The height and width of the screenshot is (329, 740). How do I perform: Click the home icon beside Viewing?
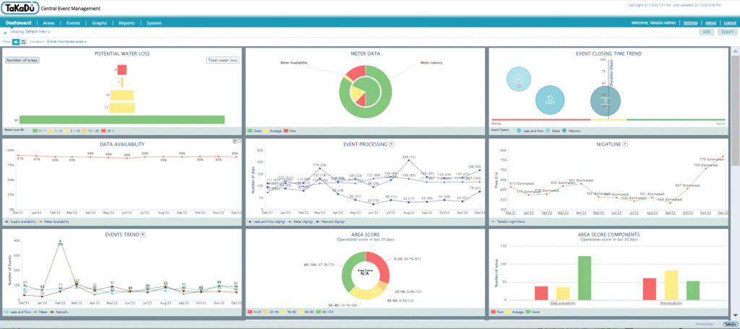click(5, 33)
